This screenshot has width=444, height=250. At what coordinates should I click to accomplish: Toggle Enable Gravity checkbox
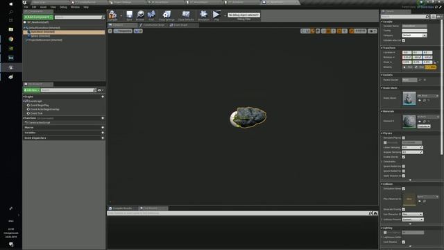(x=404, y=157)
